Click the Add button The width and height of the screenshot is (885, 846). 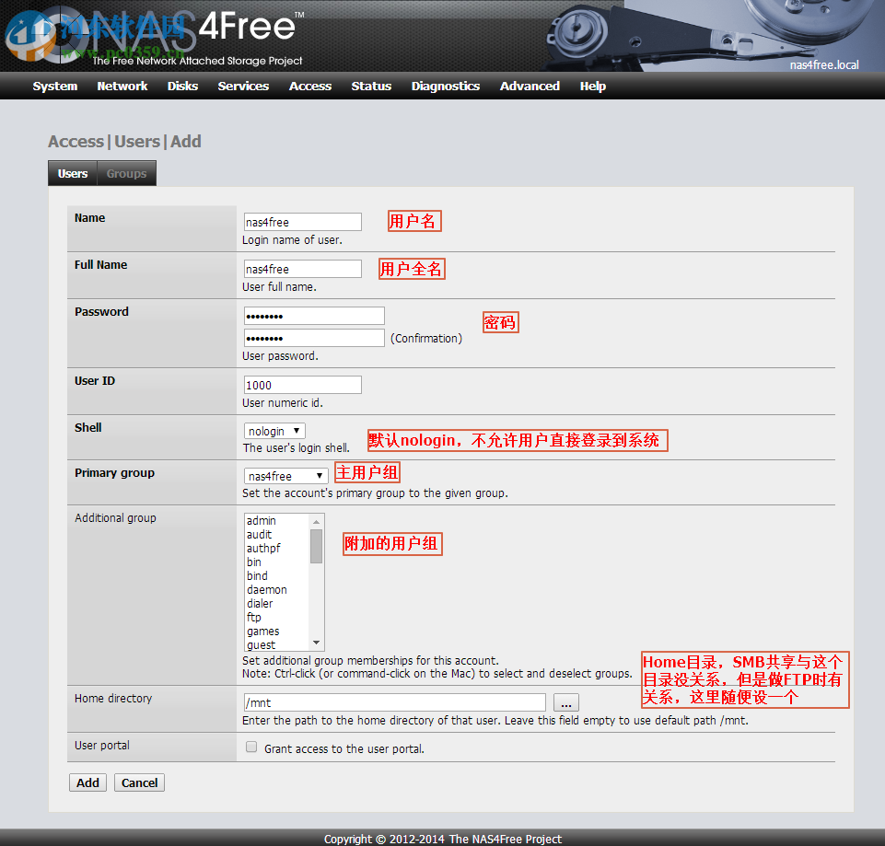(x=87, y=782)
